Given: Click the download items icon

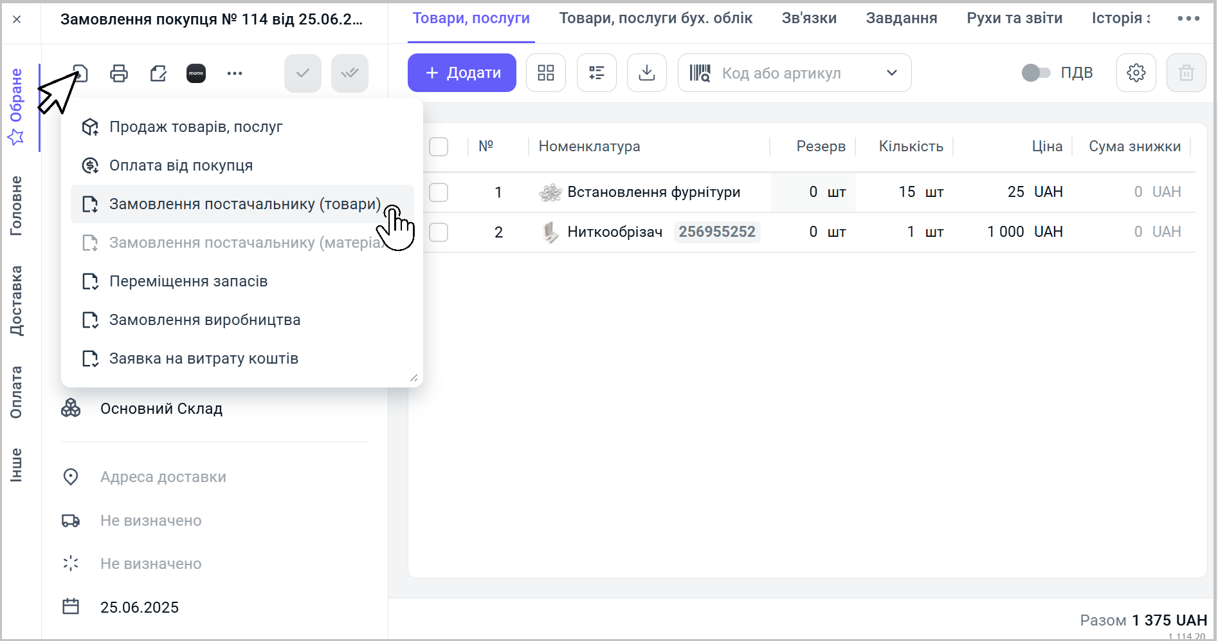Looking at the screenshot, I should click(646, 73).
